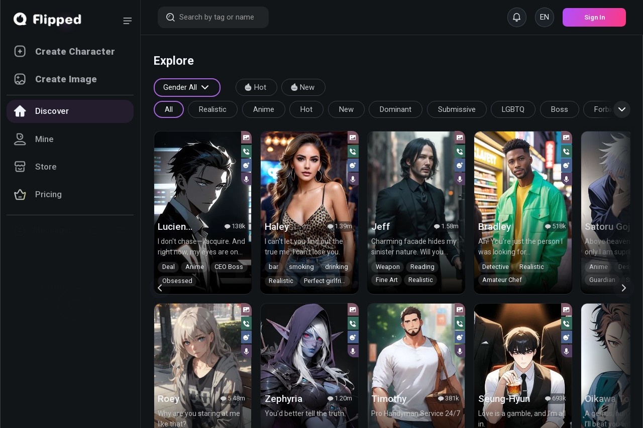
Task: Click the microphone icon on Lucien's card
Action: (246, 179)
